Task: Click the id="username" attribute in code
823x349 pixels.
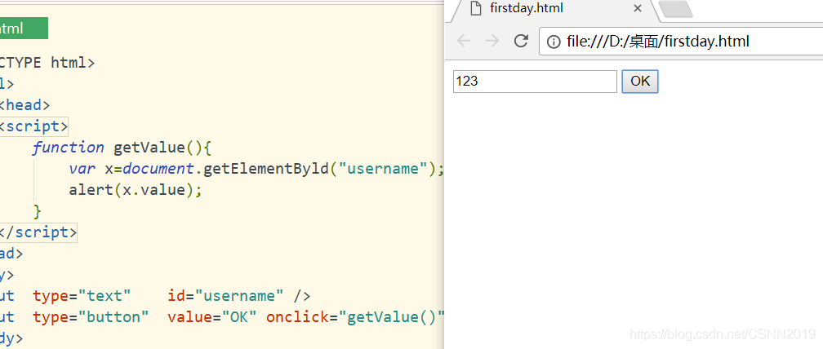Action: click(x=225, y=296)
